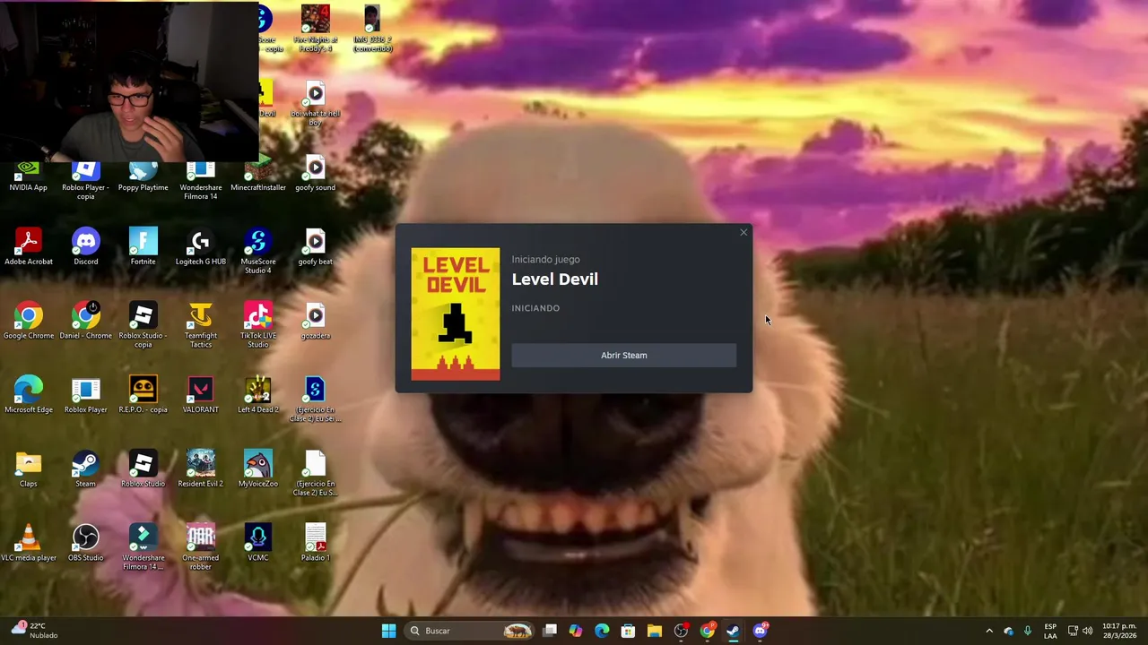Open the volume control tray icon
This screenshot has width=1148, height=645.
click(x=1088, y=631)
